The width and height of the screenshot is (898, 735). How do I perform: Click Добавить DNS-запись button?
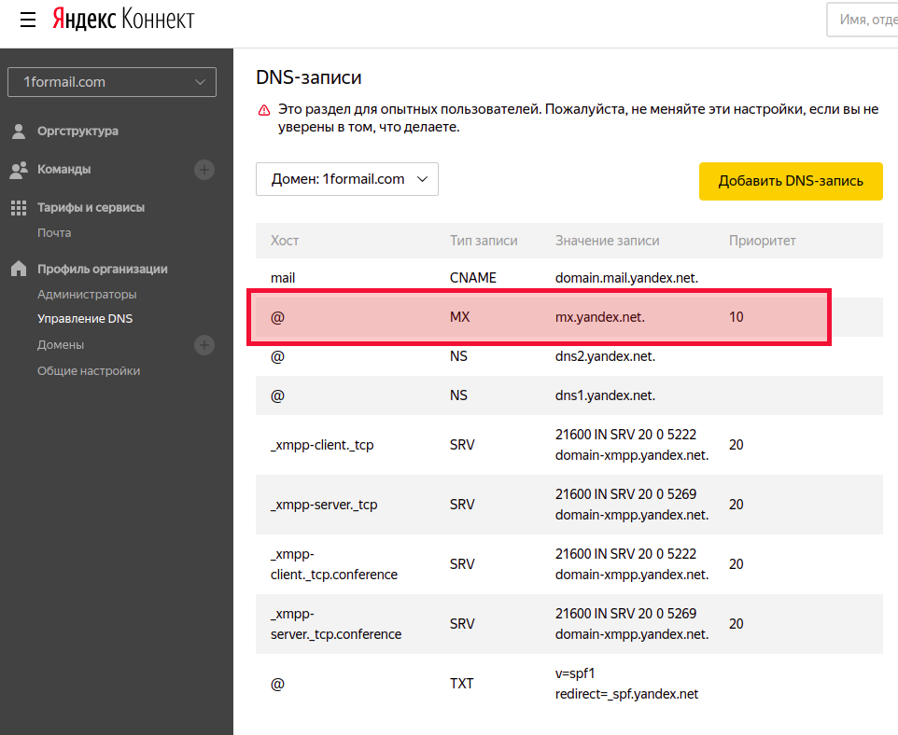(x=791, y=181)
